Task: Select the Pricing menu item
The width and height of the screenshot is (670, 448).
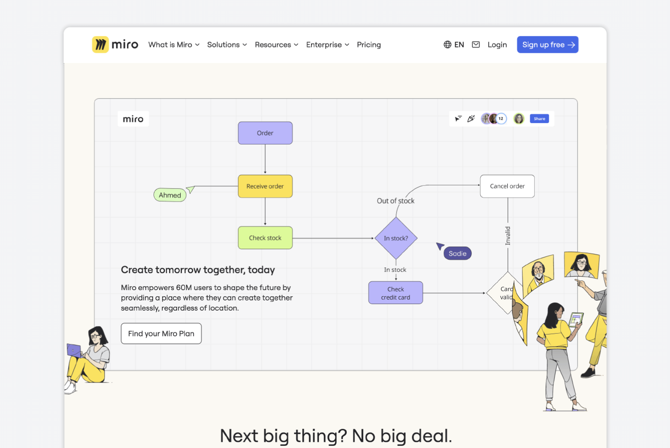Action: [x=369, y=44]
